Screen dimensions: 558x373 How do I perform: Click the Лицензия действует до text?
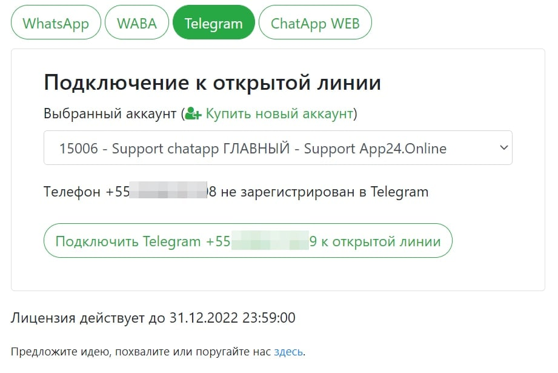pyautogui.click(x=88, y=318)
